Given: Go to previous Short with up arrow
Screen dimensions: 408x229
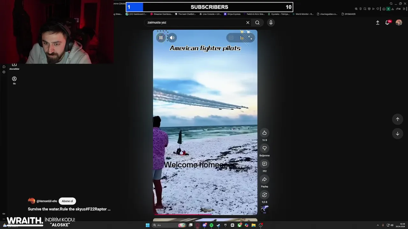Looking at the screenshot, I should [x=397, y=119].
